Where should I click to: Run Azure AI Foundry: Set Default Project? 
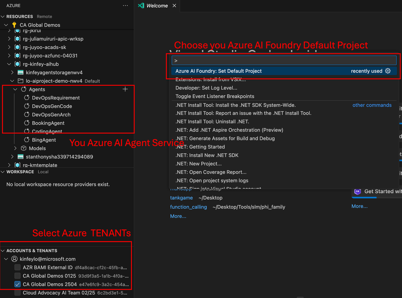(x=284, y=71)
